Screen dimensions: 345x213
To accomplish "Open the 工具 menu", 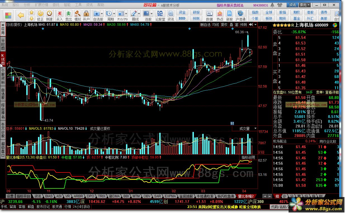I will 78,5.
